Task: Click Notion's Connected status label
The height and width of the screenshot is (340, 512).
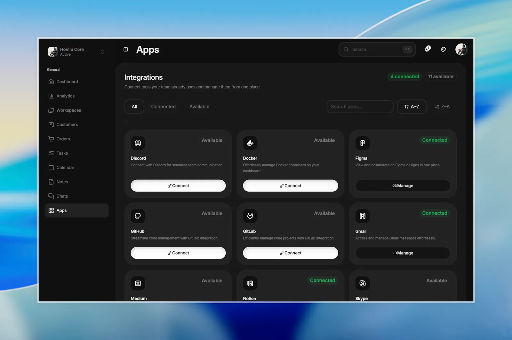Action: 322,280
